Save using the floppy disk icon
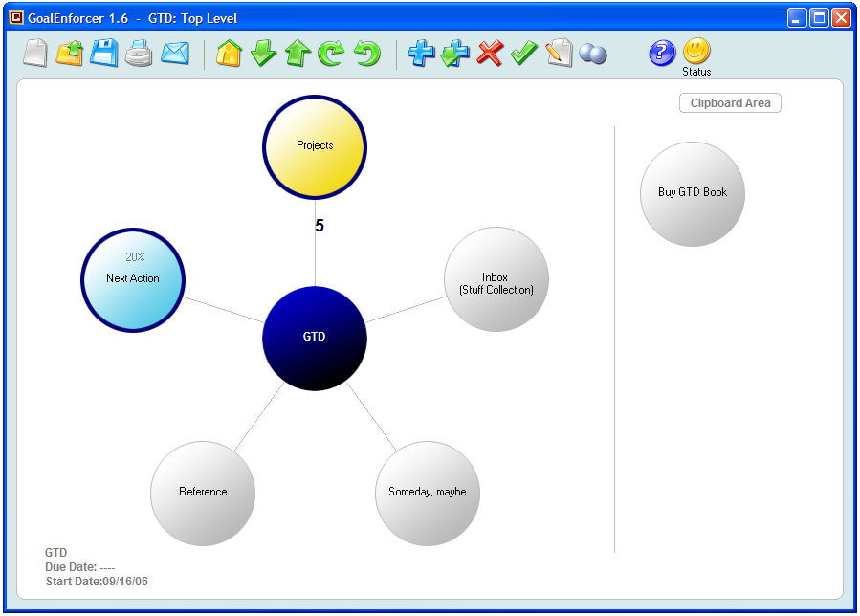The image size is (860, 616). 104,54
